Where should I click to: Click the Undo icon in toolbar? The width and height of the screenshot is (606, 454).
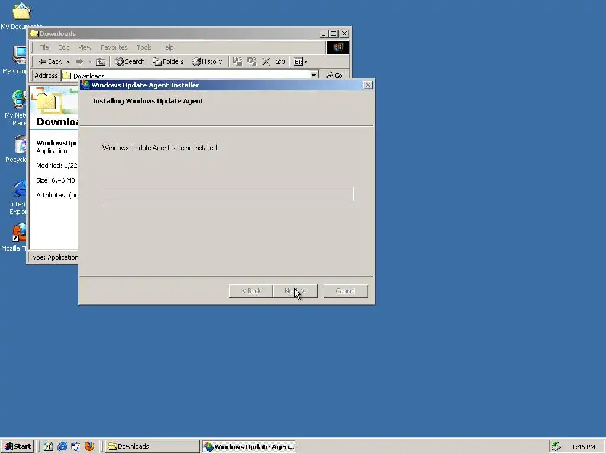280,61
